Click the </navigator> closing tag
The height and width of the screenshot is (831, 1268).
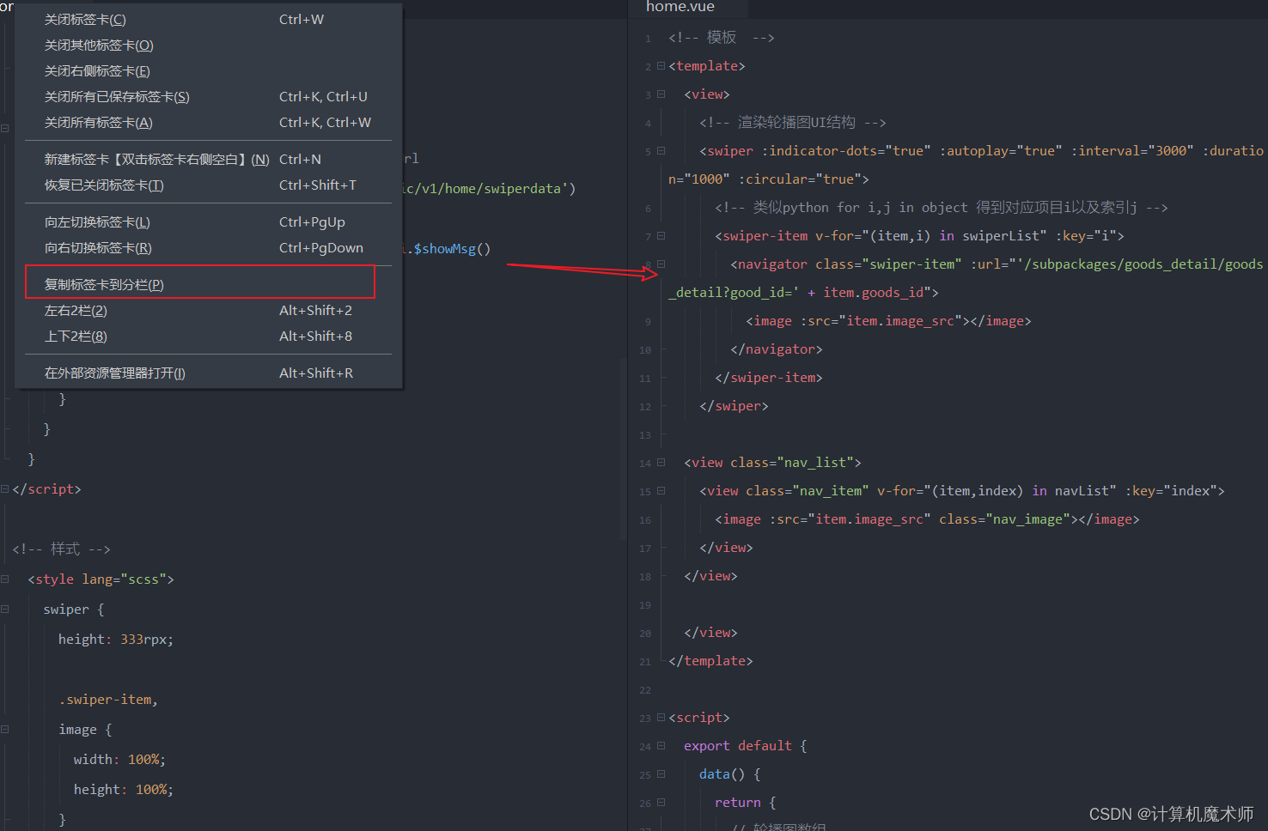[x=777, y=349]
